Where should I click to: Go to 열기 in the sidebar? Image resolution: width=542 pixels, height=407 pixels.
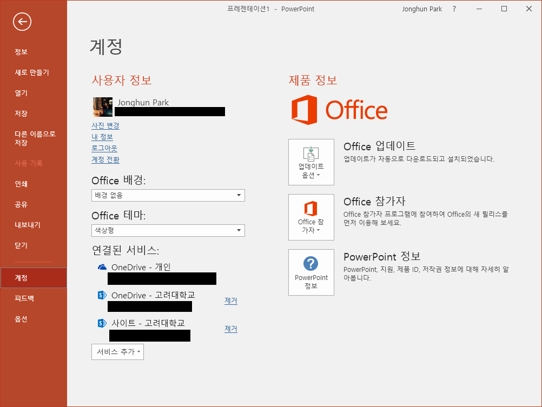(x=21, y=93)
